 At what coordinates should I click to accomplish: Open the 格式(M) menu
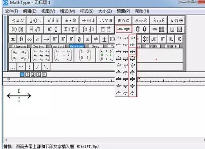[68, 11]
